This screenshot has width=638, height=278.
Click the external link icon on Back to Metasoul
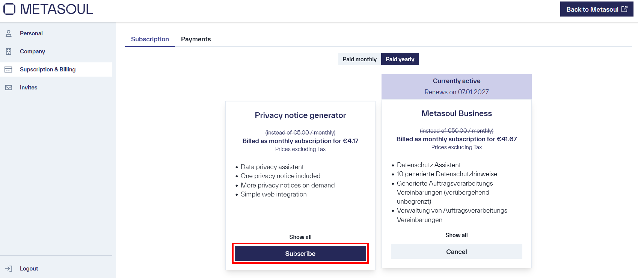624,9
